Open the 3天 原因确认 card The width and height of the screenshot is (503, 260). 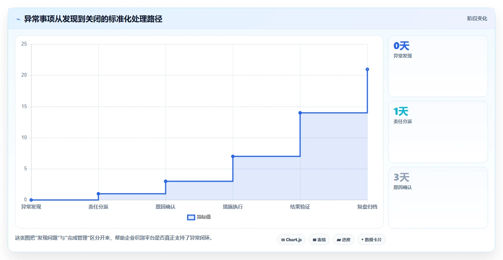[x=438, y=197]
